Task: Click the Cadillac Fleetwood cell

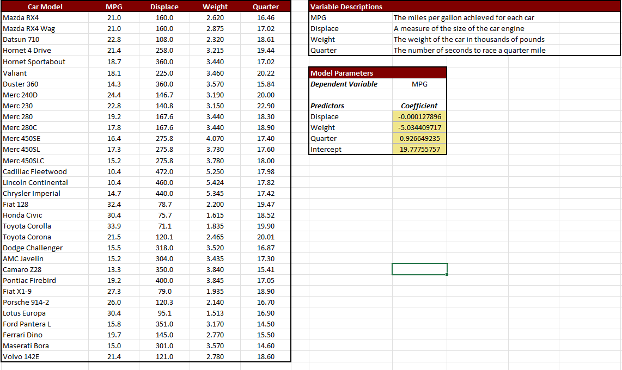Action: click(45, 171)
